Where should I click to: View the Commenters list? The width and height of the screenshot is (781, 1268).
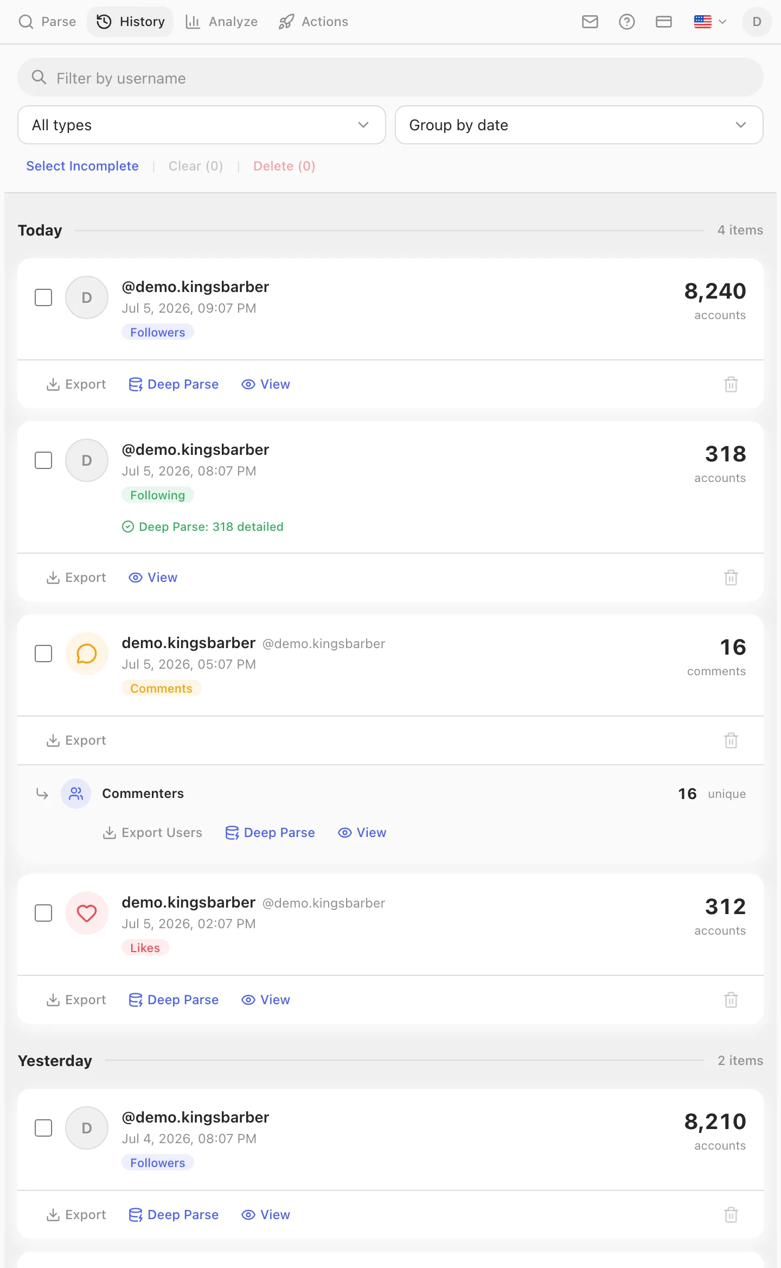[x=362, y=833]
